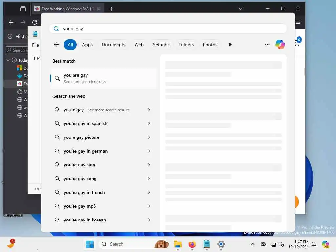Open Notepad from the taskbar
Image resolution: width=336 pixels, height=252 pixels.
pyautogui.click(x=207, y=244)
